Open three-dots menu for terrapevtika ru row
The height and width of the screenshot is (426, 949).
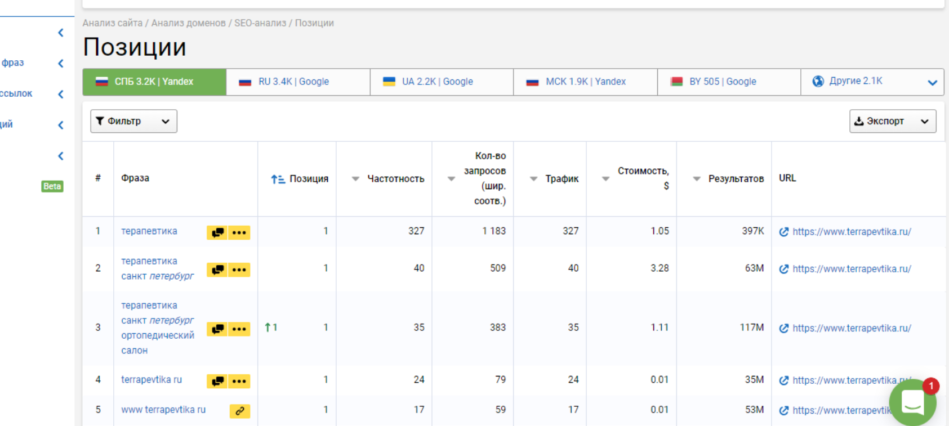pyautogui.click(x=239, y=381)
